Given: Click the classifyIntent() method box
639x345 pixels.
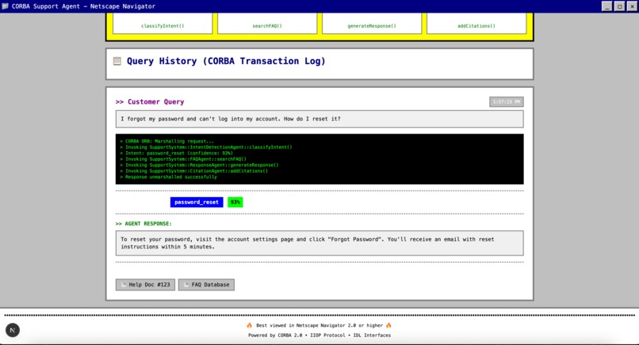Looking at the screenshot, I should 163,24.
